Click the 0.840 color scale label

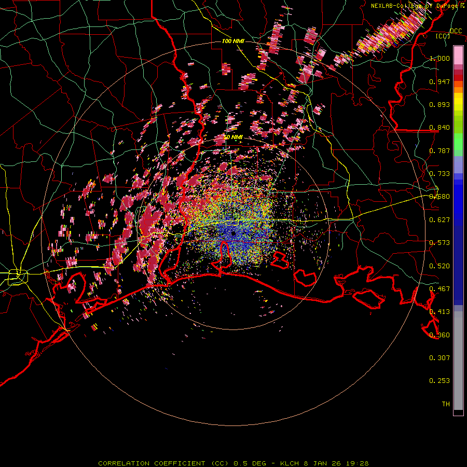tap(439, 128)
